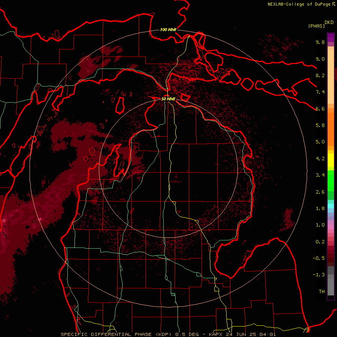The image size is (337, 337).
Task: Select the 5.0 scale value
Action: 320,142
